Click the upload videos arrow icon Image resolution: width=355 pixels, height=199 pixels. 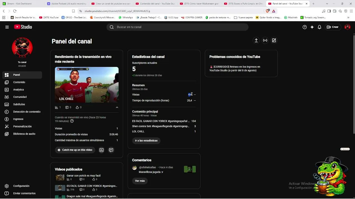(256, 40)
